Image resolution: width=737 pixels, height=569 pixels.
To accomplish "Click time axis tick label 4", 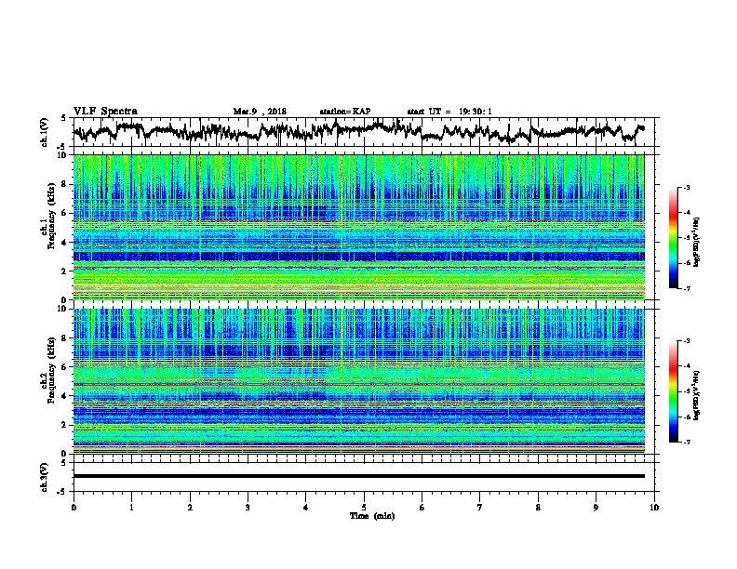I will (x=305, y=508).
